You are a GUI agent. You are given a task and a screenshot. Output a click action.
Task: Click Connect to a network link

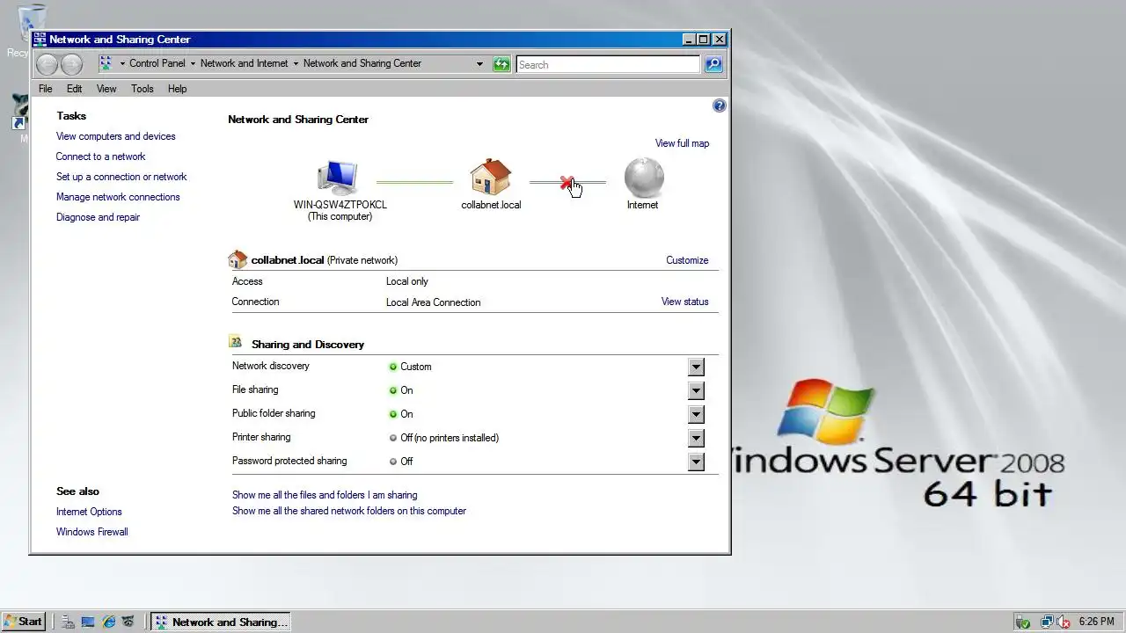click(101, 156)
